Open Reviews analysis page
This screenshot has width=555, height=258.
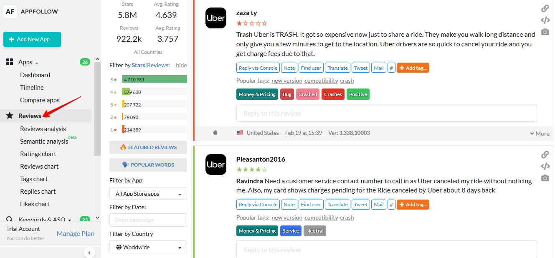click(43, 129)
